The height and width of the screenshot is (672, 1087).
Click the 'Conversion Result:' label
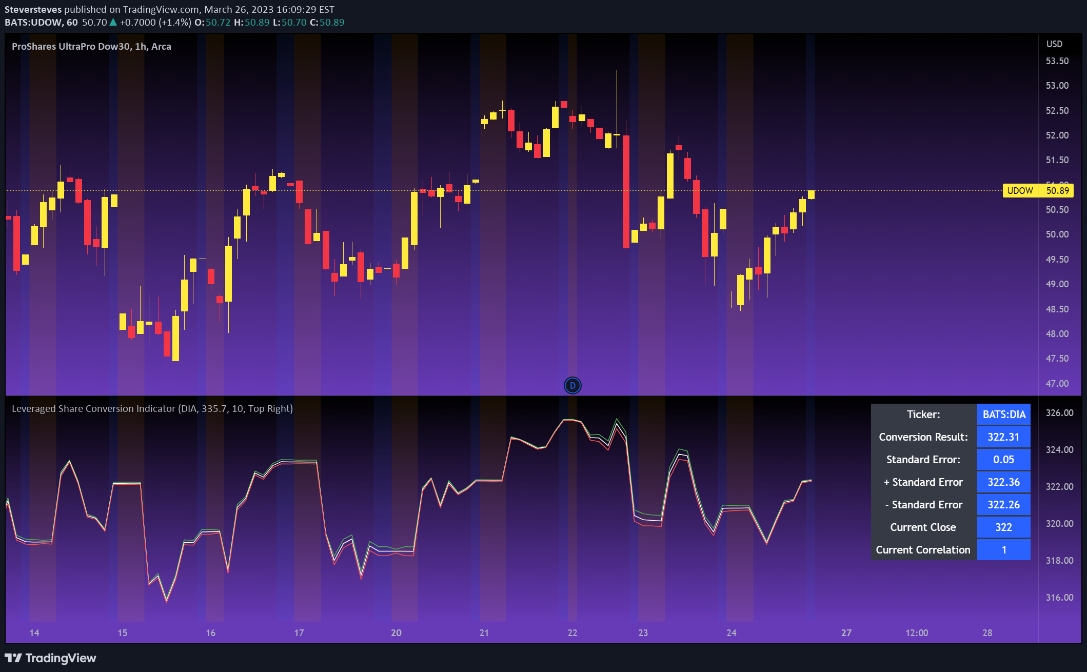(x=923, y=437)
